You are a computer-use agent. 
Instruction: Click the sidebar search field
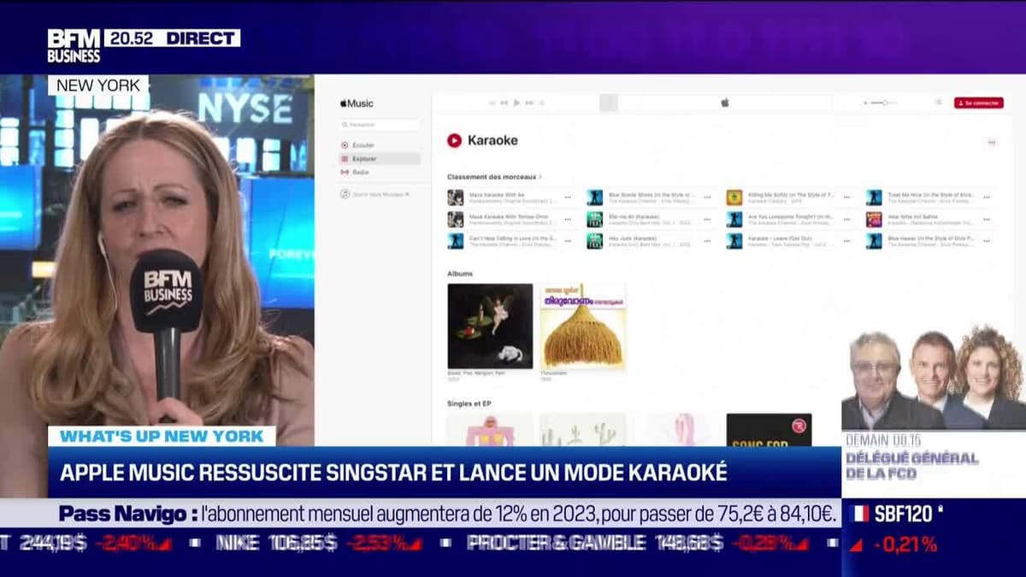coord(380,125)
